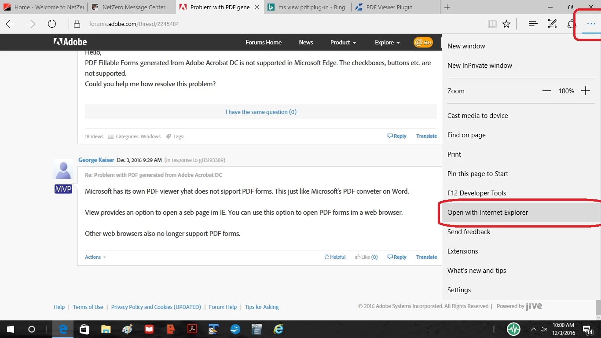Click 'I have the same question (0)'
The height and width of the screenshot is (338, 601).
pos(261,112)
